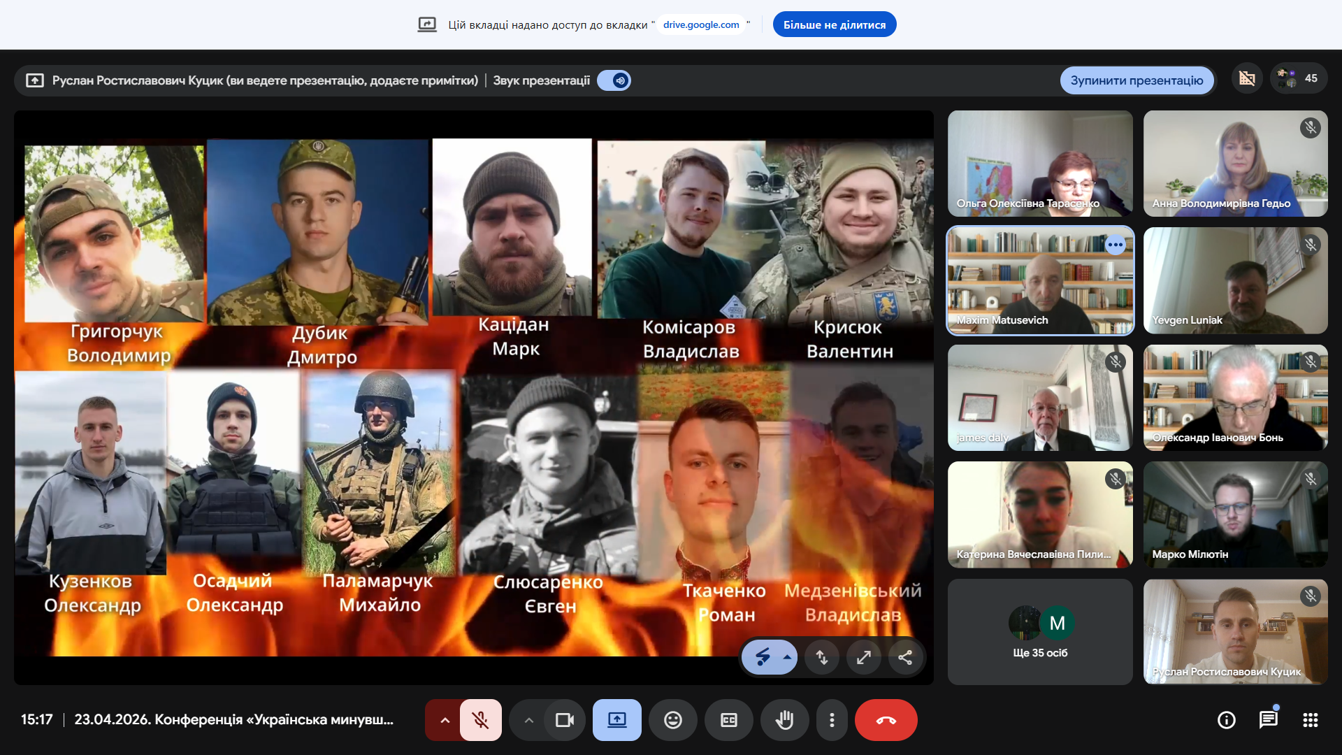The image size is (1342, 755).
Task: Expand microphone audio settings arrow
Action: (x=445, y=720)
